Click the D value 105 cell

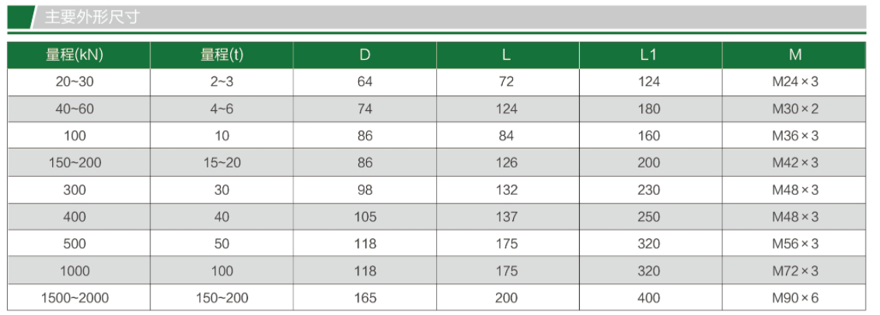pyautogui.click(x=365, y=216)
